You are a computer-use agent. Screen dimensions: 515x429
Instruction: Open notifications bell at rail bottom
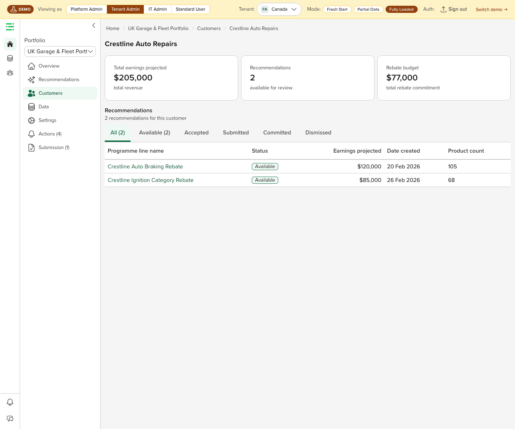tap(10, 402)
